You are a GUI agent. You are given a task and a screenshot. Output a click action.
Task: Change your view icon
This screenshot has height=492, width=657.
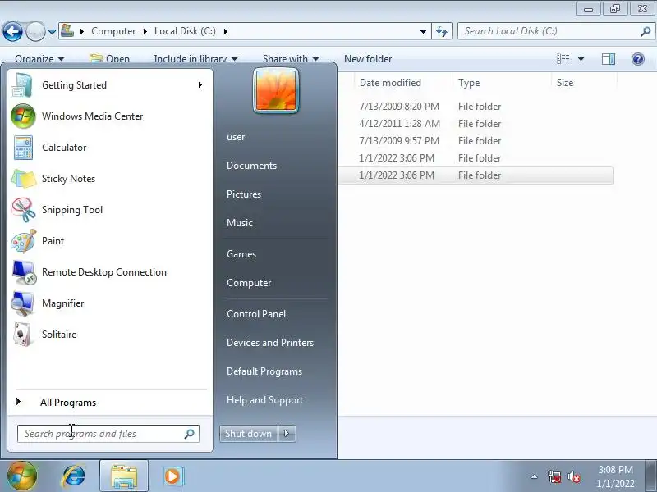coord(563,59)
